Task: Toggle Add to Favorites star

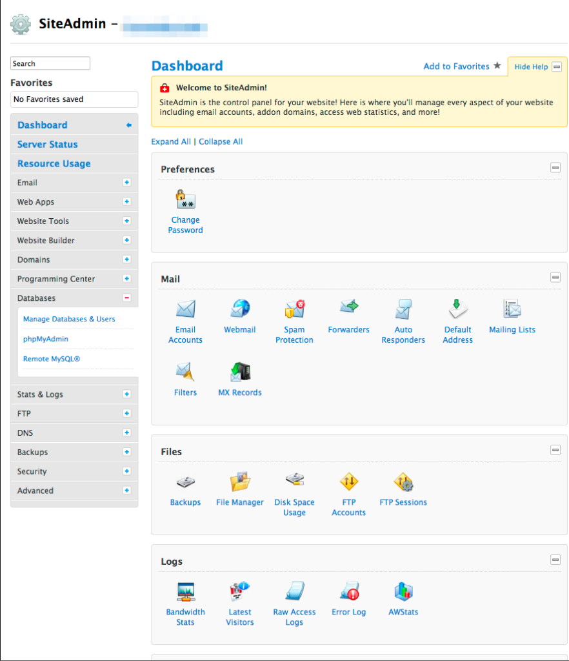Action: [497, 66]
